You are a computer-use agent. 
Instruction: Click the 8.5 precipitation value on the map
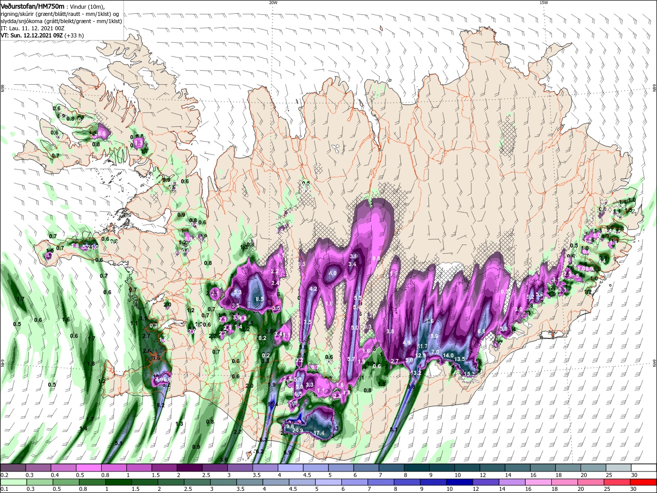[x=260, y=299]
